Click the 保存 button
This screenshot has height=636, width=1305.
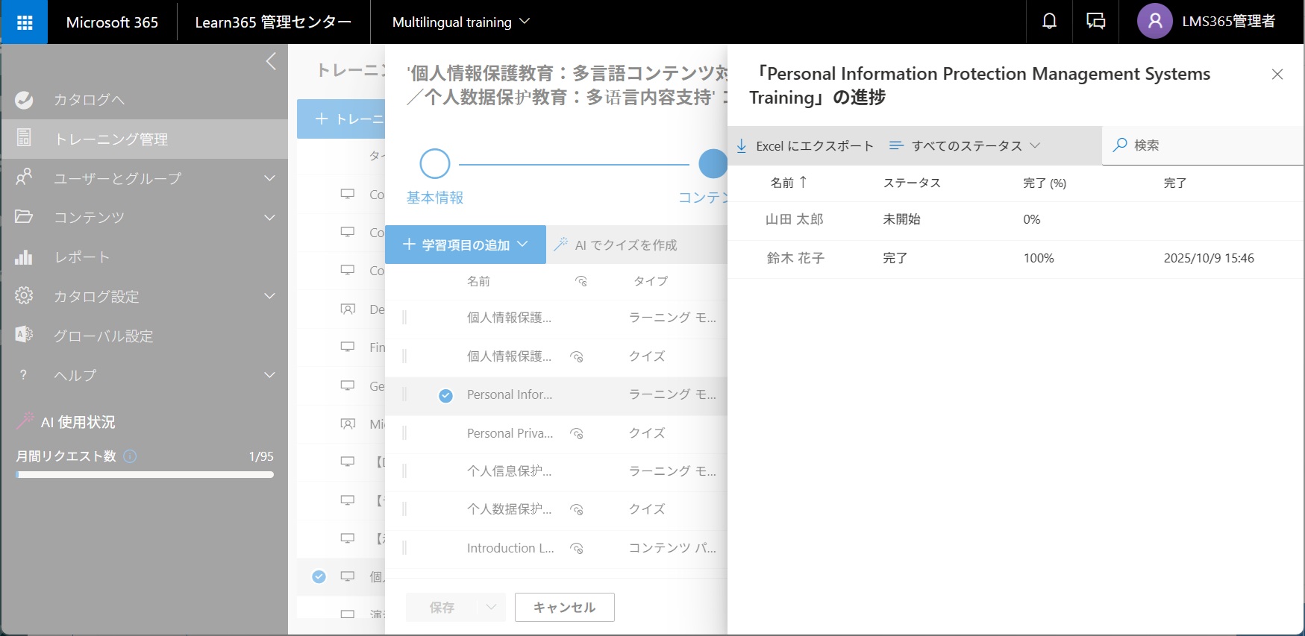pyautogui.click(x=442, y=607)
